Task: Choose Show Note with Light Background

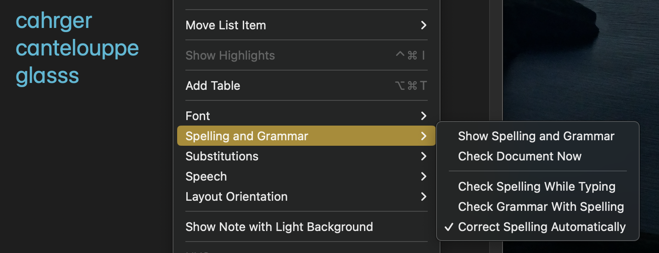Action: (x=279, y=227)
